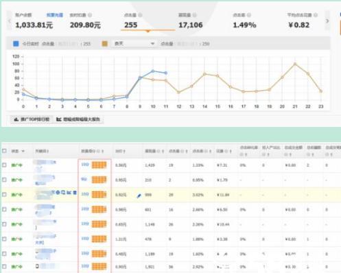This screenshot has height=273, width=341.
Task: Click the quality score bars in the 1,921 impressions row
Action: (99, 266)
